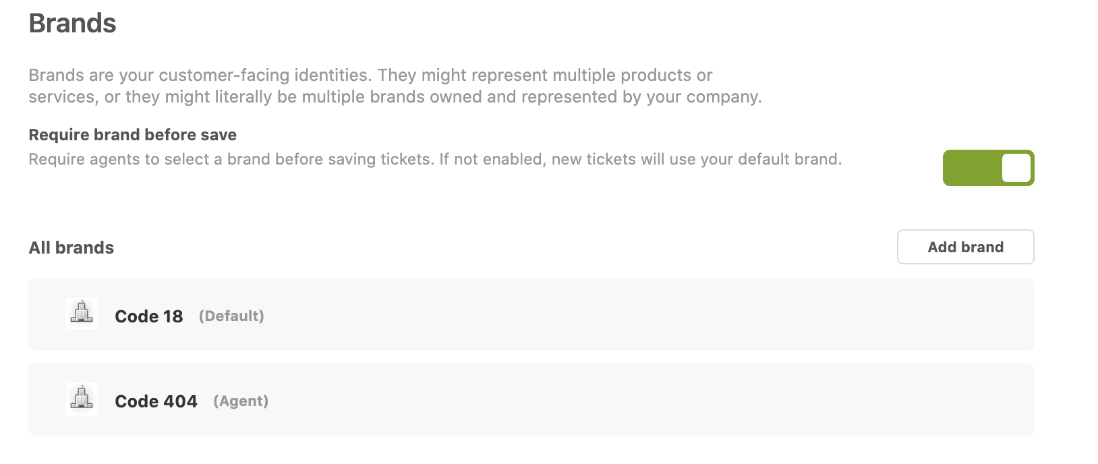The width and height of the screenshot is (1098, 464).
Task: Click the number 18 in Code 18
Action: click(x=173, y=316)
